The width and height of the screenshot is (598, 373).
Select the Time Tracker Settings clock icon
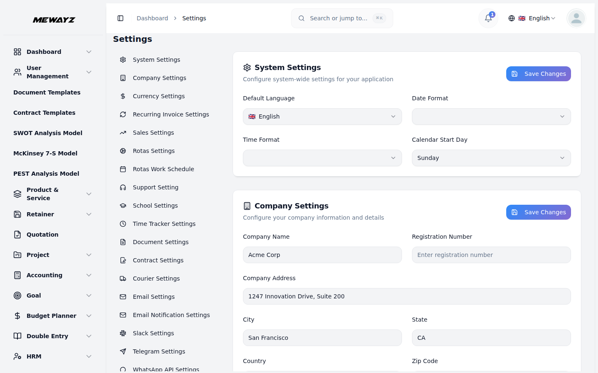pos(123,223)
